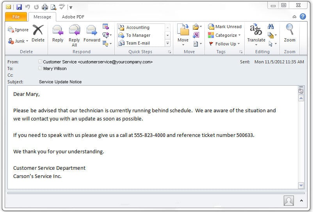Click the phone number 555-823-4000 in the body
Viewport: 313px width, 212px height.
[x=150, y=135]
